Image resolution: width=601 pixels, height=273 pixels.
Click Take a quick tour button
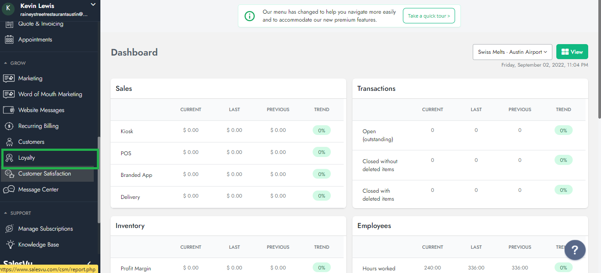click(429, 16)
